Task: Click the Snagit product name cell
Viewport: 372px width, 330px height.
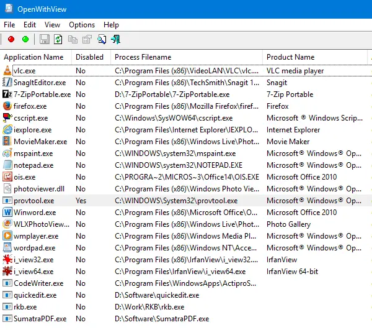Action: pyautogui.click(x=277, y=83)
